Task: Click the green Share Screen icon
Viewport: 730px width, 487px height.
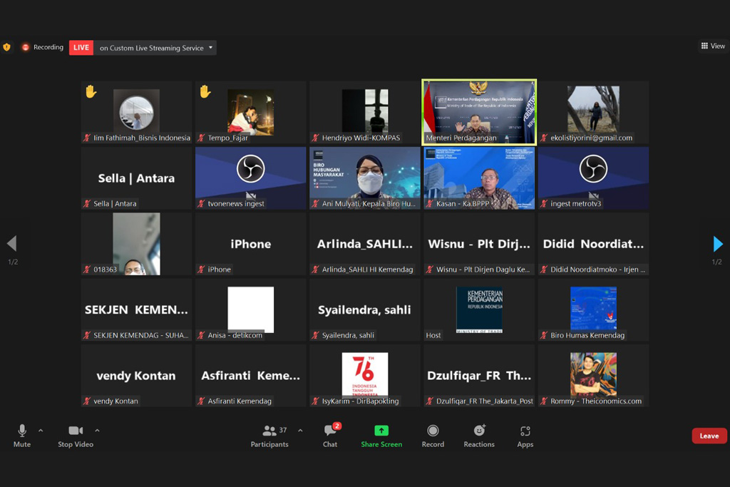Action: click(381, 431)
